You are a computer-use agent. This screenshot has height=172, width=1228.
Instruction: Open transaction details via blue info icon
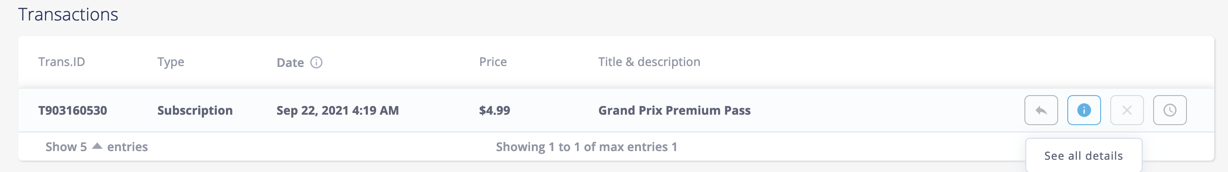click(x=1084, y=110)
